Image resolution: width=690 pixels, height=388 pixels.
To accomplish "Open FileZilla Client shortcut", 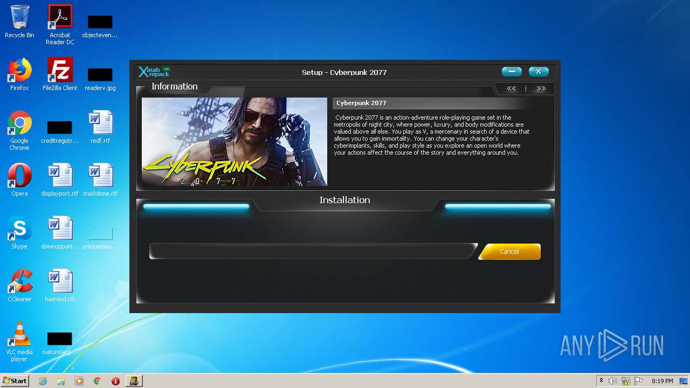I will 60,74.
